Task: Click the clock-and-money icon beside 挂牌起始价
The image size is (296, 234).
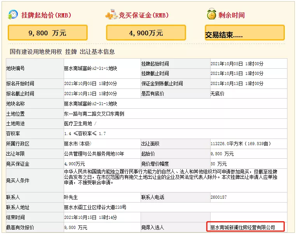Action: click(x=13, y=15)
